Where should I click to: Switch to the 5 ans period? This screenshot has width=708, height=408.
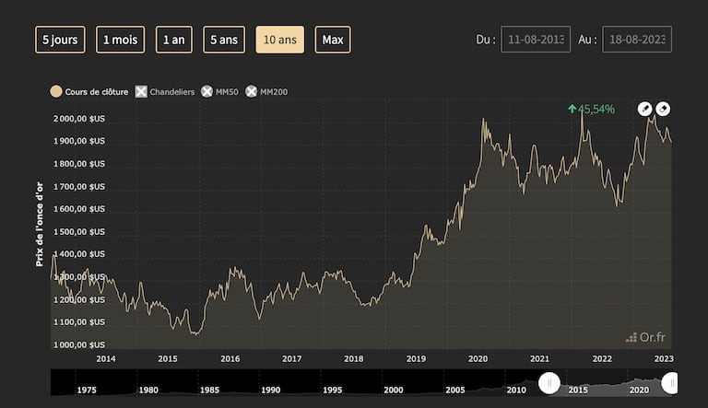coord(224,40)
